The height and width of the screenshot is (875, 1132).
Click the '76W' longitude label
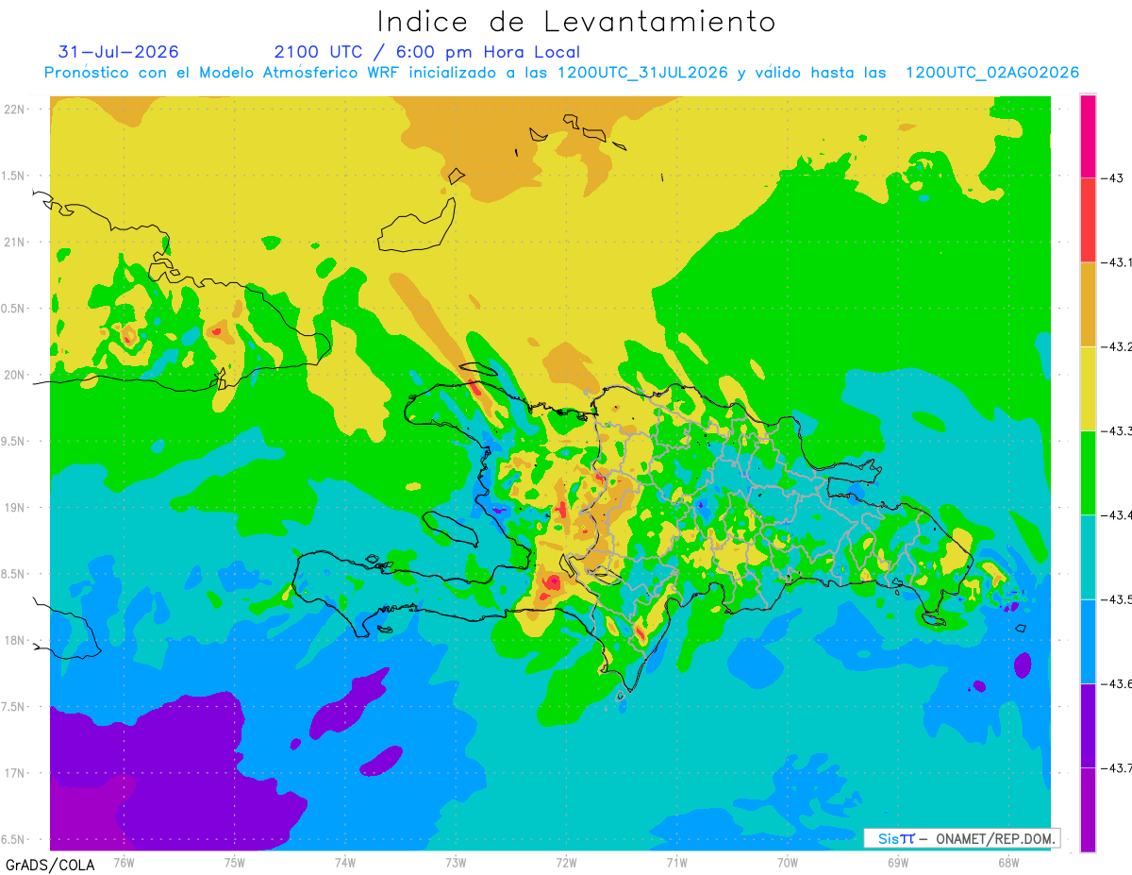124,862
